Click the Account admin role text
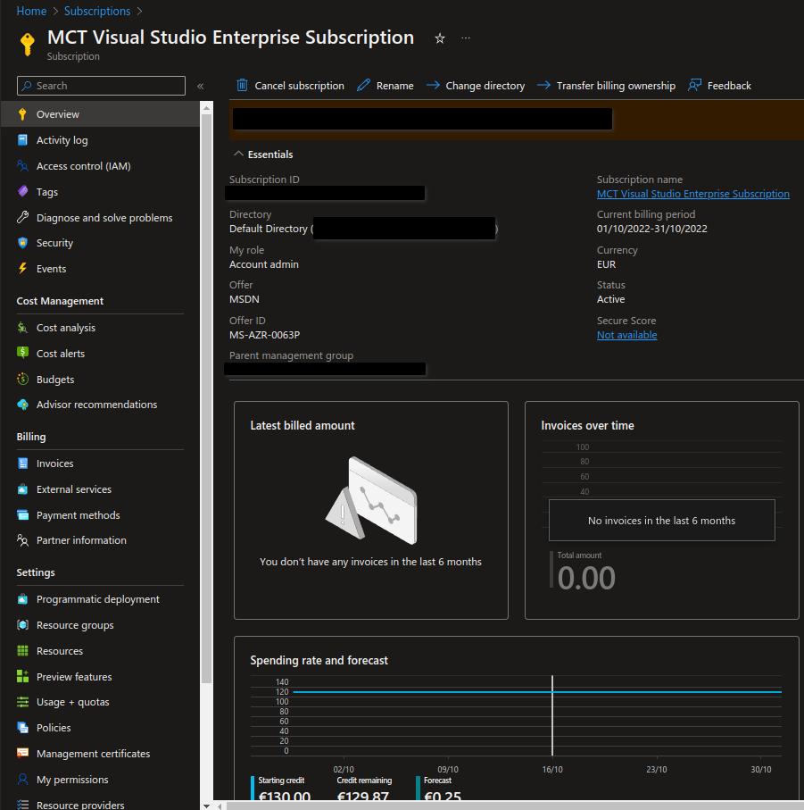804x810 pixels. click(264, 264)
